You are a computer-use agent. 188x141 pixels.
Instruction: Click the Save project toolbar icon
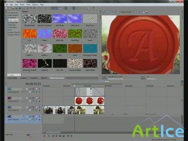pyautogui.click(x=13, y=8)
